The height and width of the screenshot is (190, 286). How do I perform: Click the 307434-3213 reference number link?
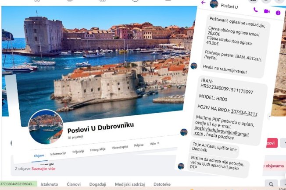[x=244, y=113]
